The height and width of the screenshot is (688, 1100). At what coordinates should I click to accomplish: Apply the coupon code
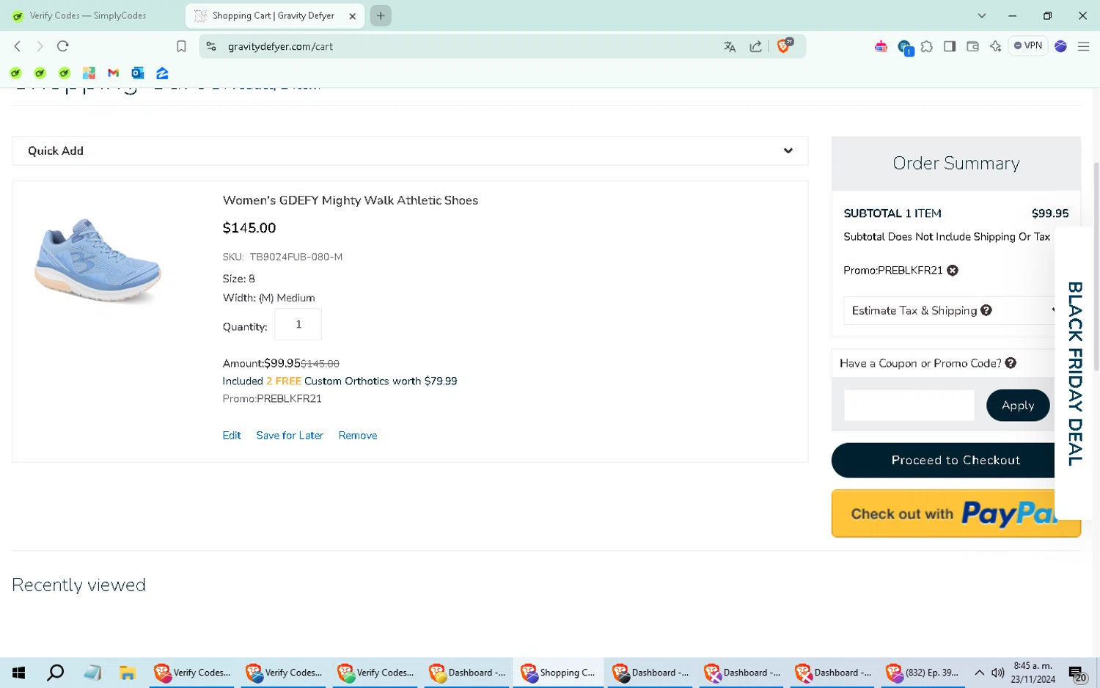(1018, 406)
